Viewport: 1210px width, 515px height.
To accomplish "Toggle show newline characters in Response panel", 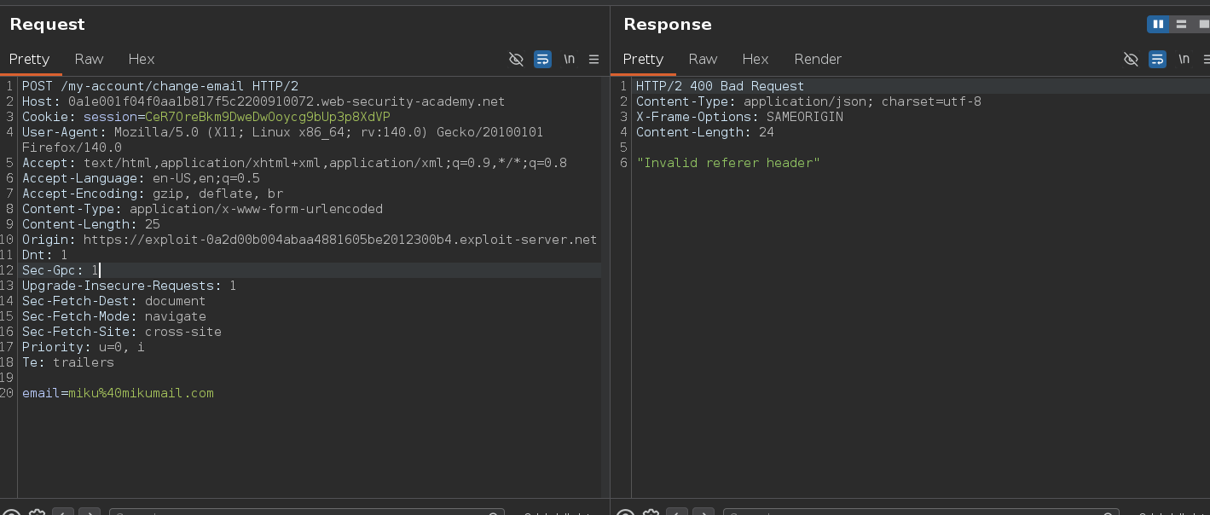I will tap(1184, 59).
